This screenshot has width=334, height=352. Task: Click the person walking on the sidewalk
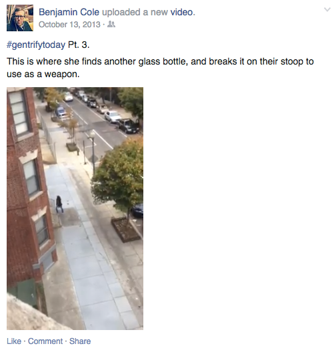click(59, 204)
